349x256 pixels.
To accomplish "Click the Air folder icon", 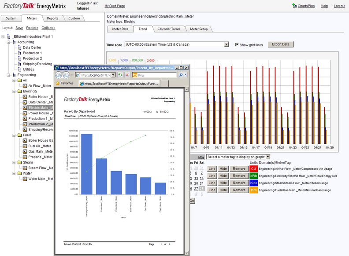I will (x=19, y=80).
